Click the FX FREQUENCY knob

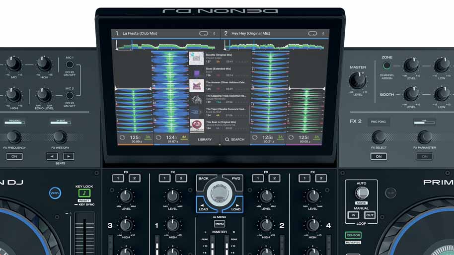coord(14,137)
